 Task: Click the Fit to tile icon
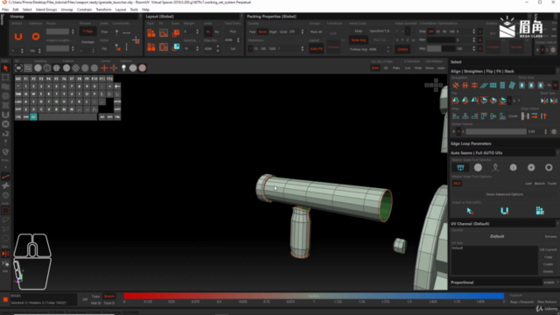coord(164,33)
